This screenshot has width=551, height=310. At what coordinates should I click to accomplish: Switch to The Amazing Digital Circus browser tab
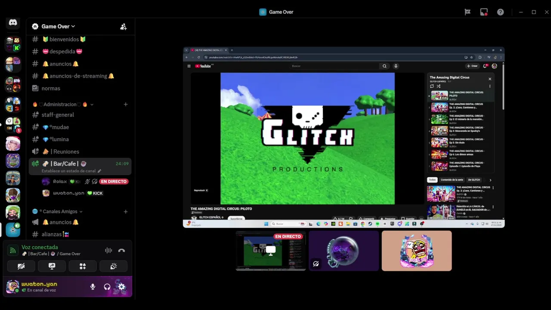coord(209,50)
